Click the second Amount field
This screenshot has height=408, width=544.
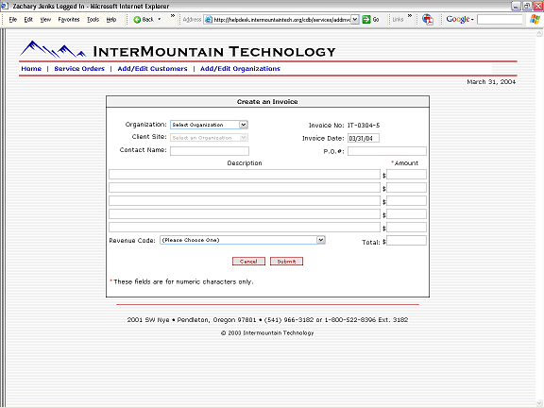407,187
